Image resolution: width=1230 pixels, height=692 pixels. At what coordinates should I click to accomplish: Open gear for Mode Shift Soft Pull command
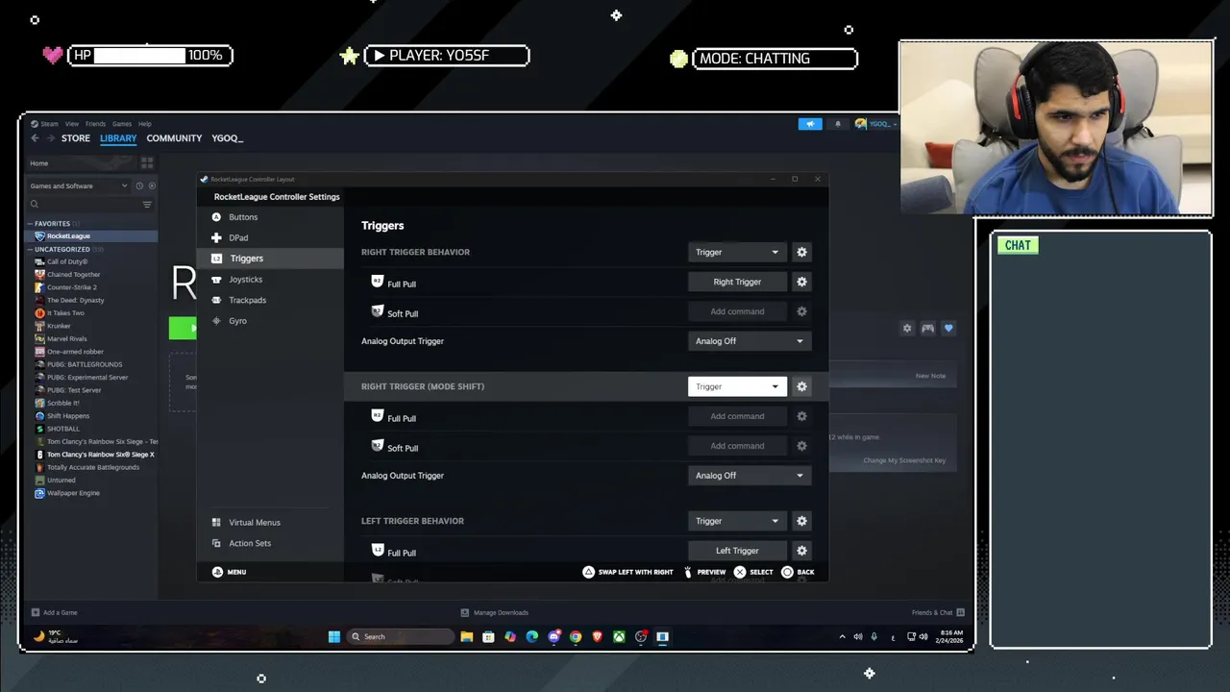801,446
